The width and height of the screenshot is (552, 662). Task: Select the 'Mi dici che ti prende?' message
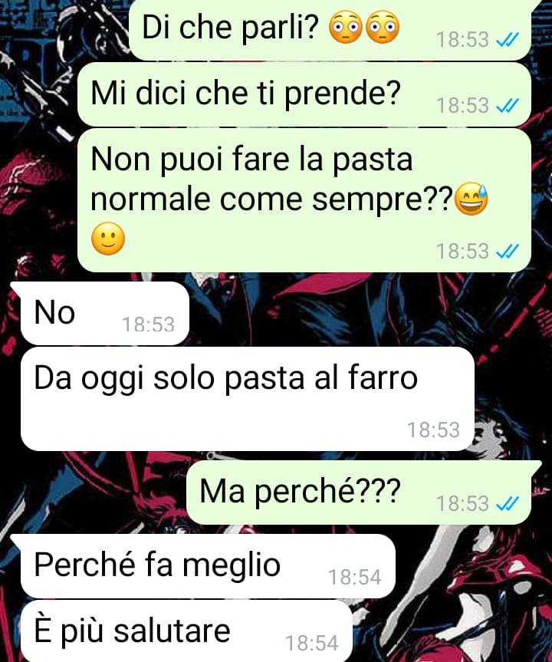tap(304, 94)
